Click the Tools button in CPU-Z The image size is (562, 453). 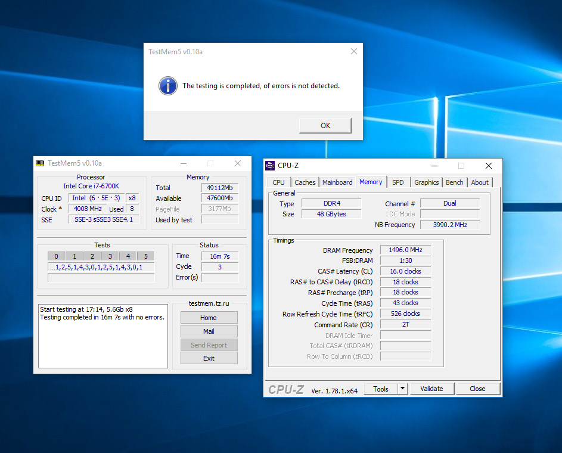381,389
